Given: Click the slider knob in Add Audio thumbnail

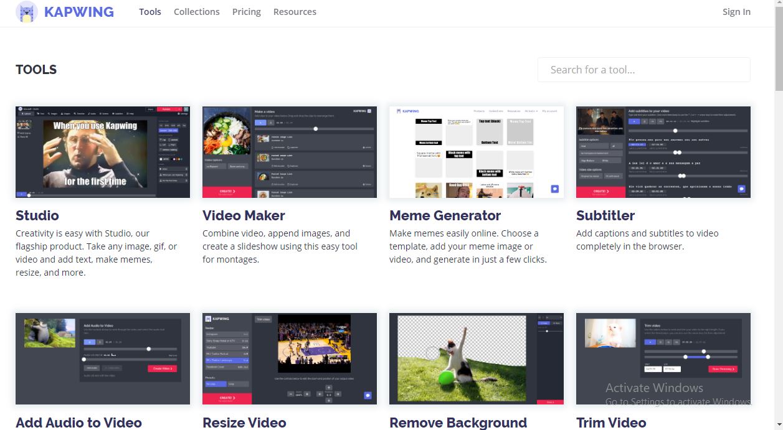Looking at the screenshot, I should [x=148, y=349].
